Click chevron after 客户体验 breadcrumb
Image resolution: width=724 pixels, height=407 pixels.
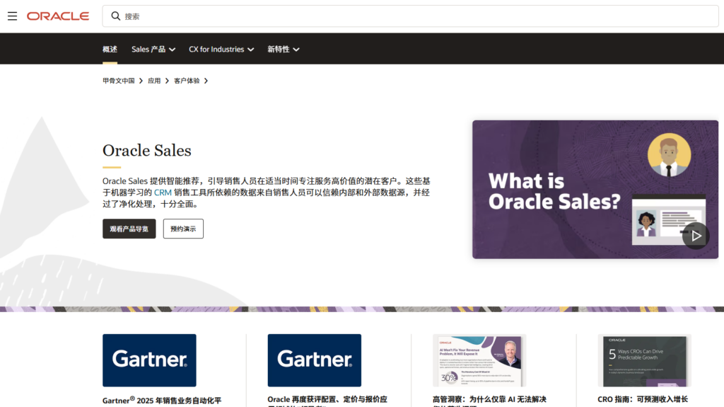click(206, 81)
